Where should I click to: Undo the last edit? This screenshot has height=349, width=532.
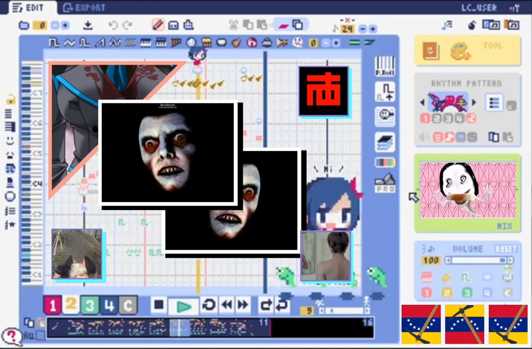pyautogui.click(x=113, y=25)
